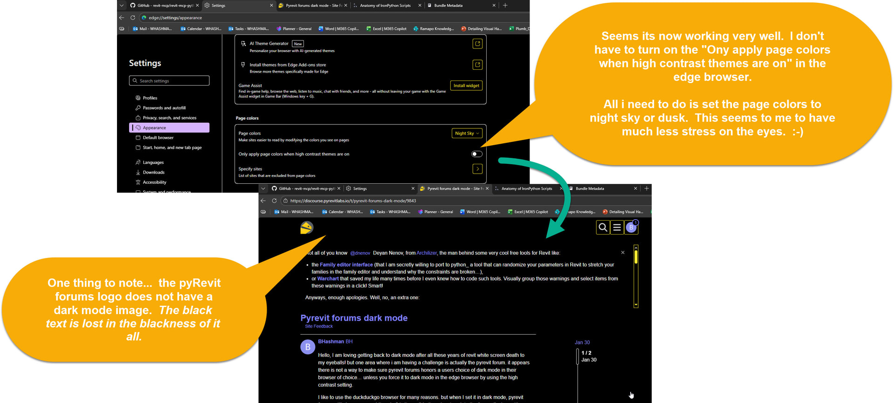The height and width of the screenshot is (403, 895).
Task: Dismiss the banner with the X icon
Action: tap(623, 253)
